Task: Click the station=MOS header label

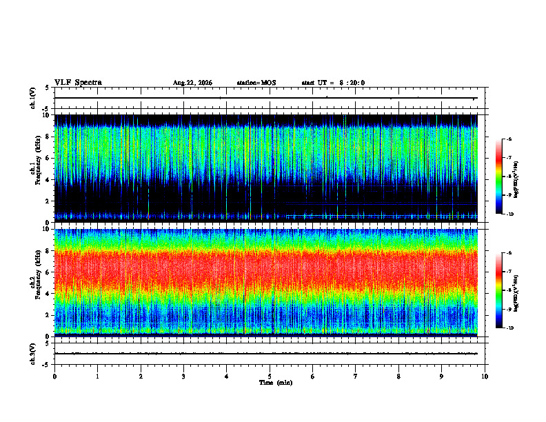Action: point(256,83)
